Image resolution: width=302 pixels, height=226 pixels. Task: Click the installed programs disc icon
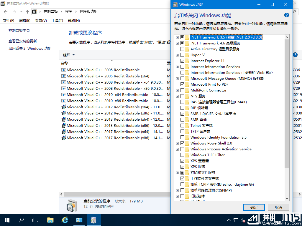point(72,205)
